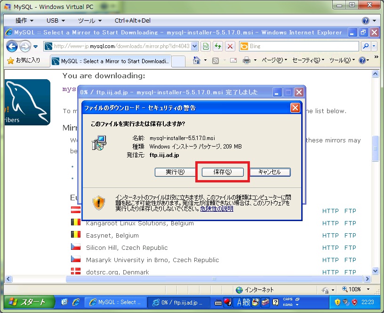Click the HTTP link for Easynet, Belgium
The image size is (384, 313).
[330, 236]
